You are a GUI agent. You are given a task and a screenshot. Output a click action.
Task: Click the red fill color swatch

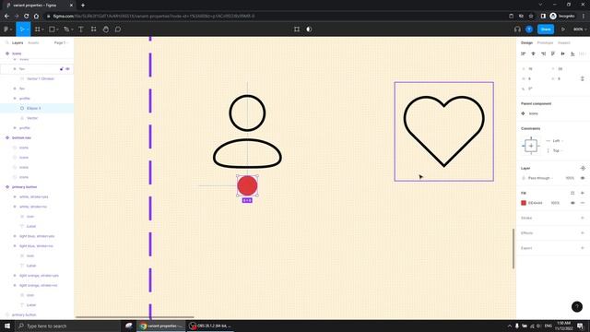pyautogui.click(x=524, y=203)
